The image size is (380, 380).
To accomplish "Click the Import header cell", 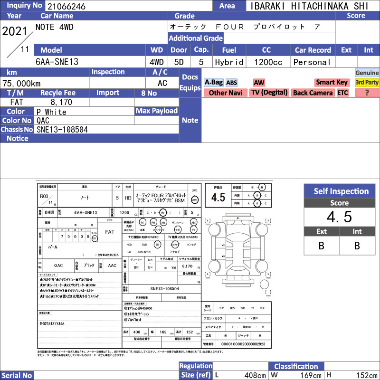I will click(x=112, y=93).
